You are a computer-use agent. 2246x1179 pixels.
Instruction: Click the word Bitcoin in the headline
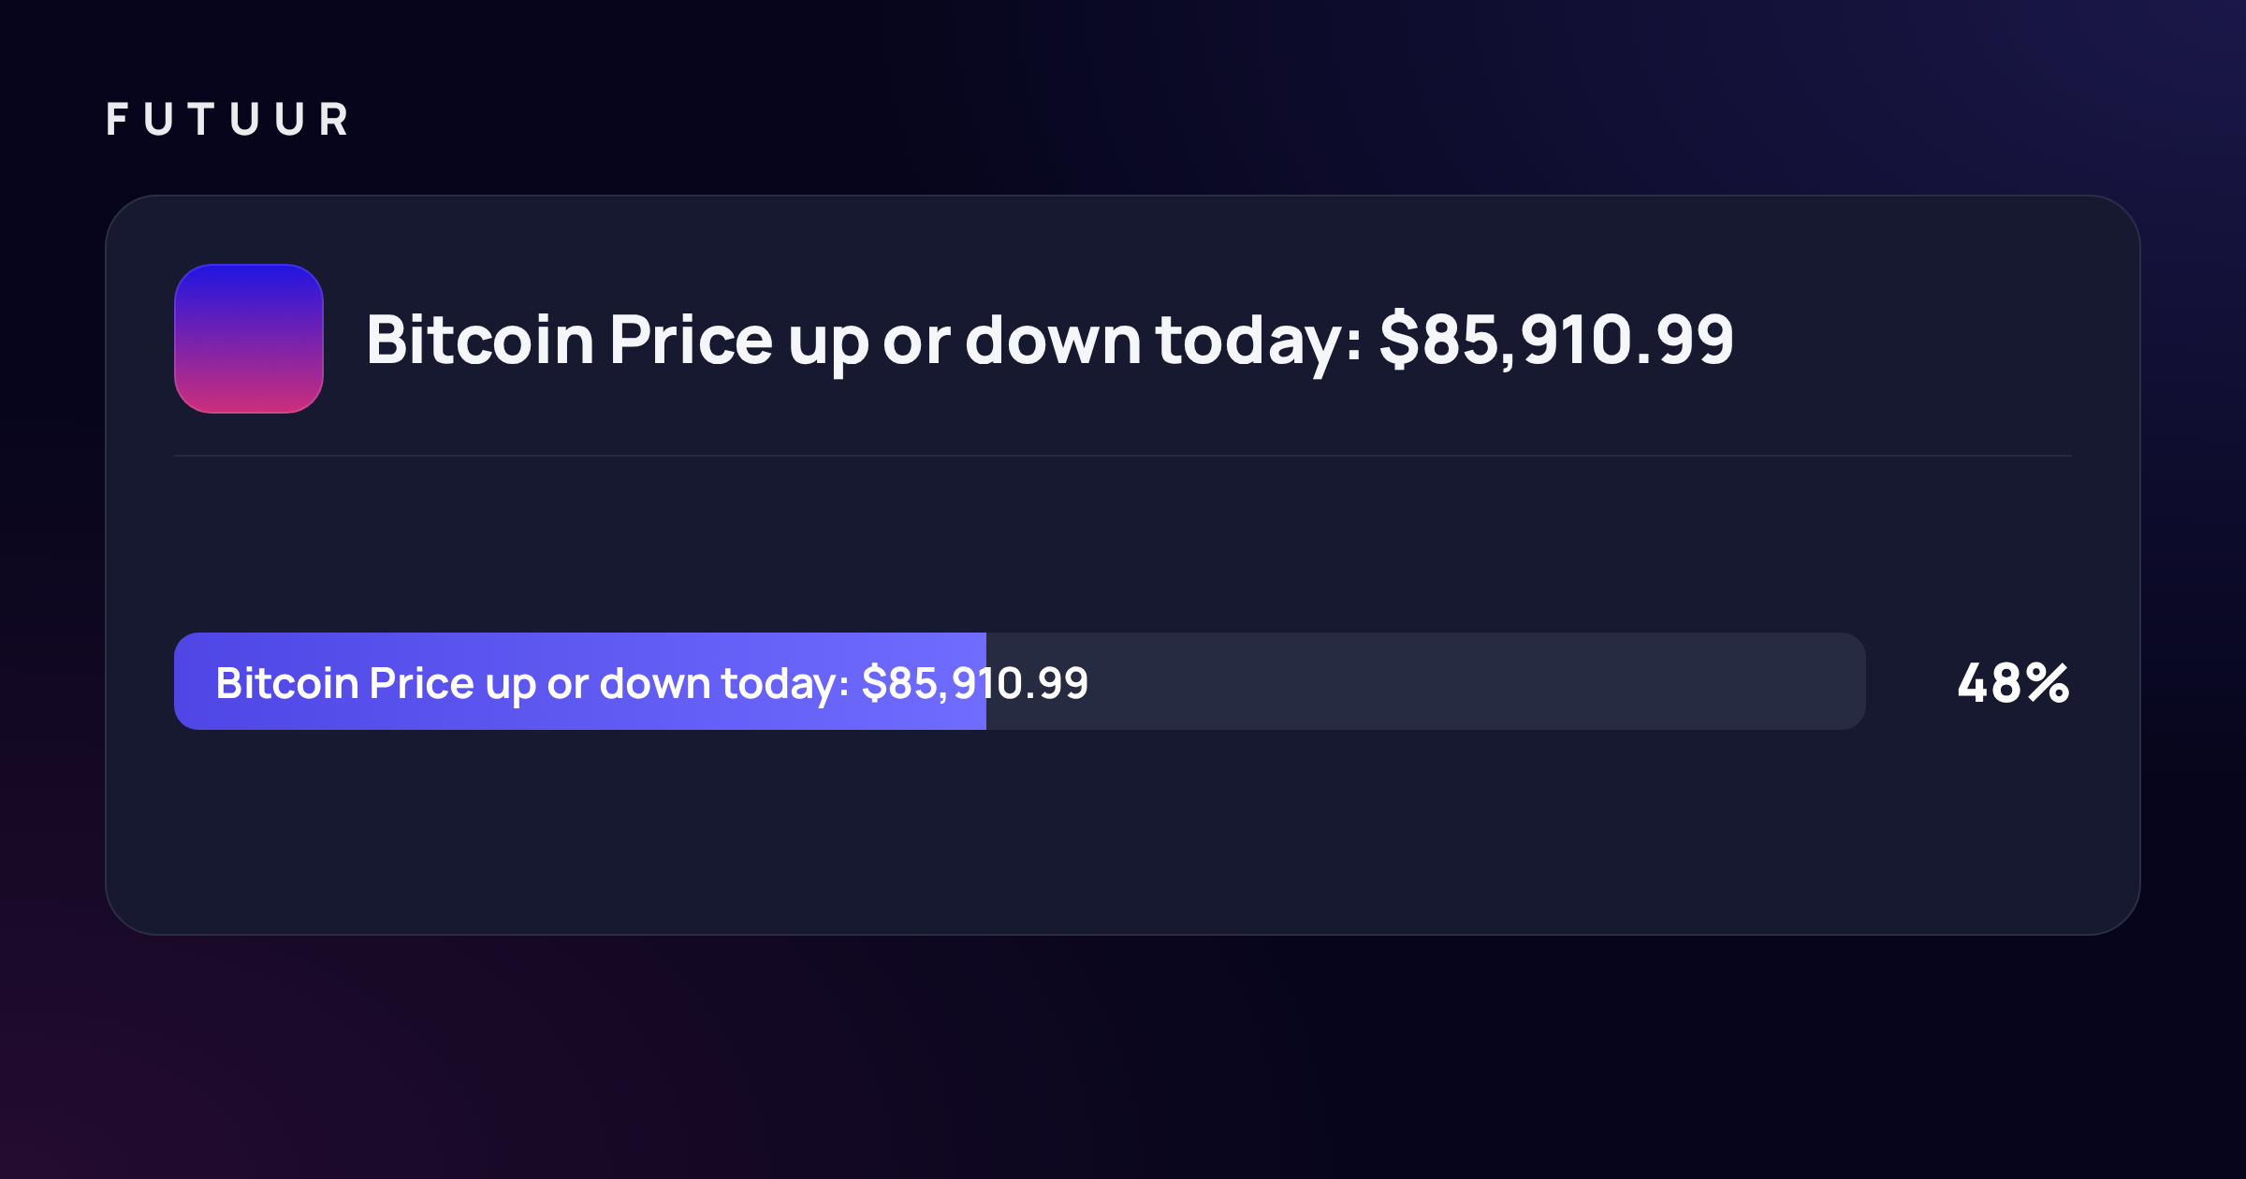(x=480, y=339)
